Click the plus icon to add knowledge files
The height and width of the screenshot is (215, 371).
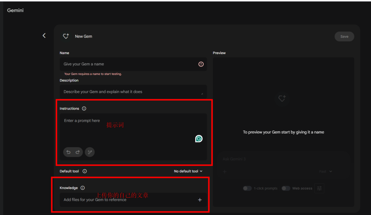coord(200,200)
